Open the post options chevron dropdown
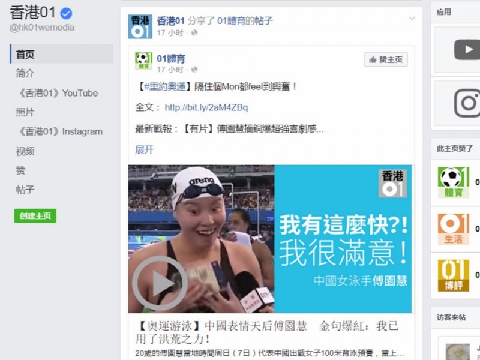This screenshot has width=480, height=360. point(412,19)
